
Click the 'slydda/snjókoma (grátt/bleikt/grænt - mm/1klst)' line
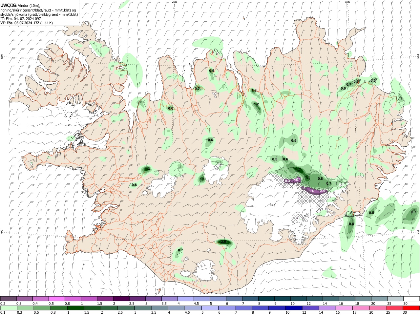click(x=39, y=14)
